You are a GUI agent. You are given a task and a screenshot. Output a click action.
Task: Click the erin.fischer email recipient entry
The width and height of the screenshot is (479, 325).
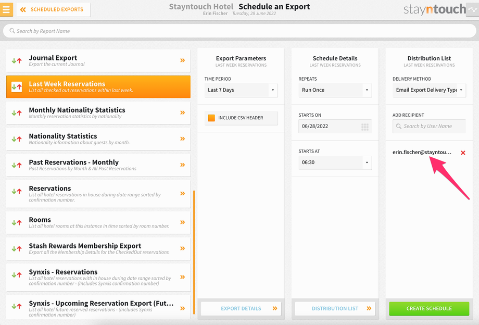422,152
